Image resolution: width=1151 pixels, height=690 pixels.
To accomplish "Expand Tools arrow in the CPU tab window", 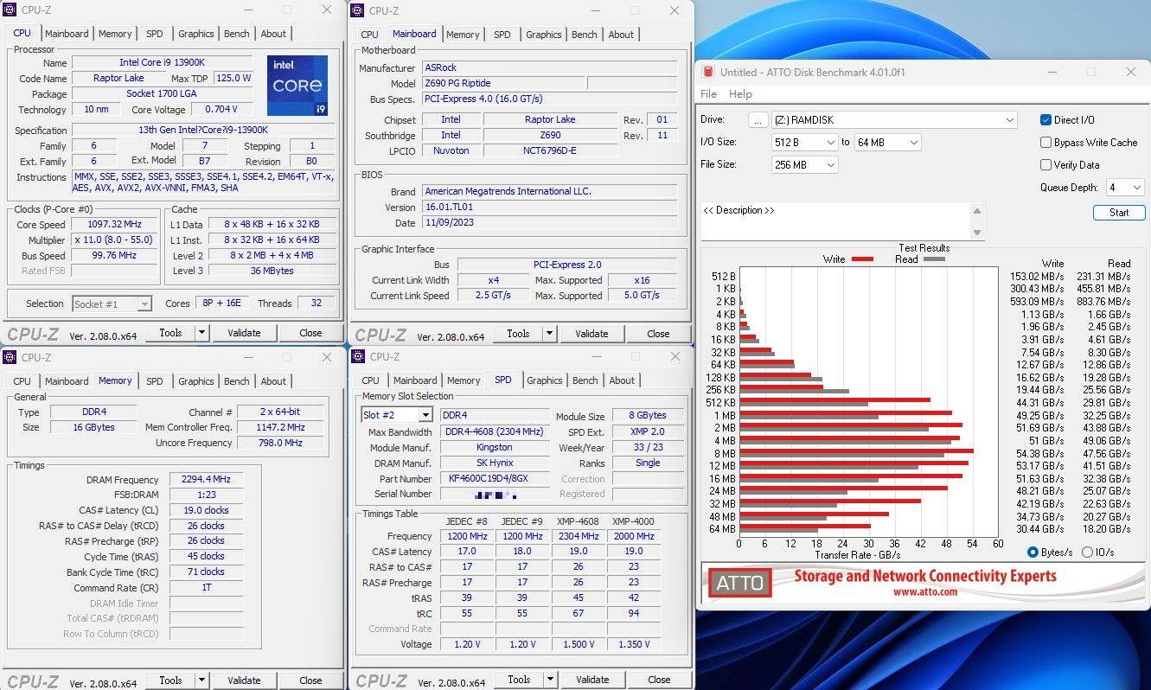I will 201,333.
